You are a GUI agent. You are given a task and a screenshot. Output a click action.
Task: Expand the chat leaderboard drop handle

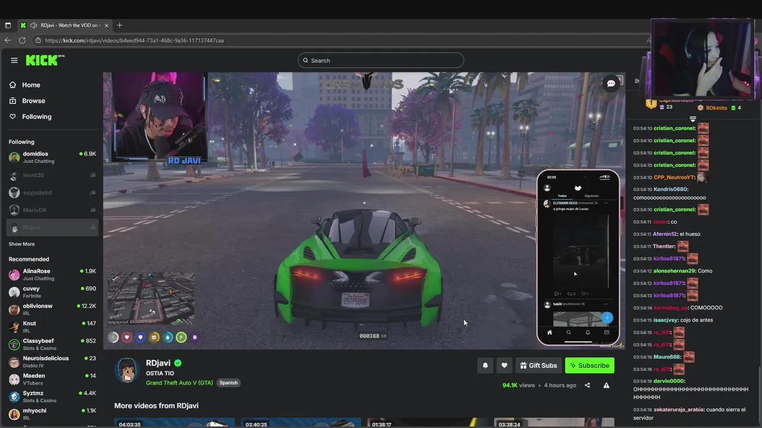click(x=692, y=119)
